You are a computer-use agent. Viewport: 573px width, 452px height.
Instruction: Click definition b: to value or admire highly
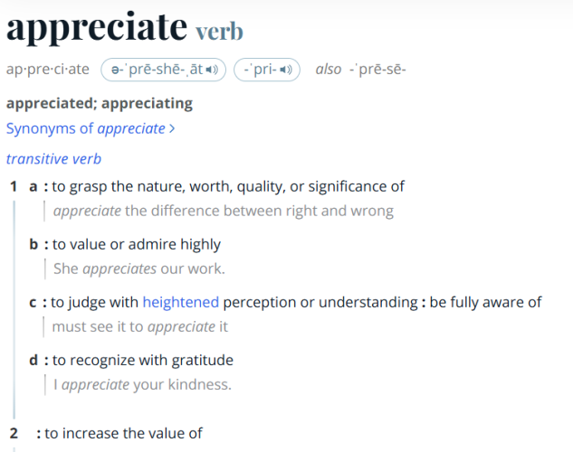click(x=137, y=244)
